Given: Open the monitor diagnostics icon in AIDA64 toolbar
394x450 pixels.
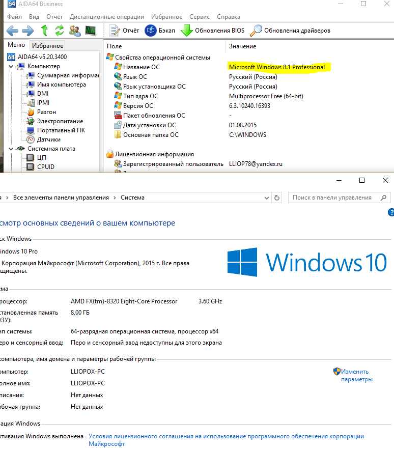Looking at the screenshot, I should pos(91,31).
